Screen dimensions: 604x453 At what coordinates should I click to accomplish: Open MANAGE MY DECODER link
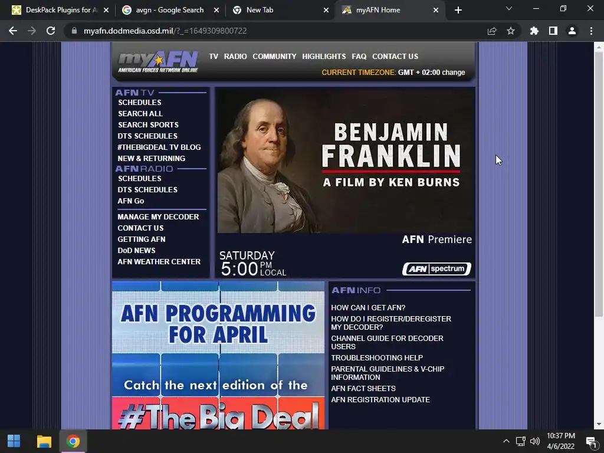click(158, 217)
